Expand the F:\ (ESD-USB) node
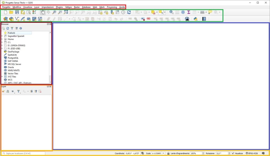270x156 pixels. tap(2, 48)
